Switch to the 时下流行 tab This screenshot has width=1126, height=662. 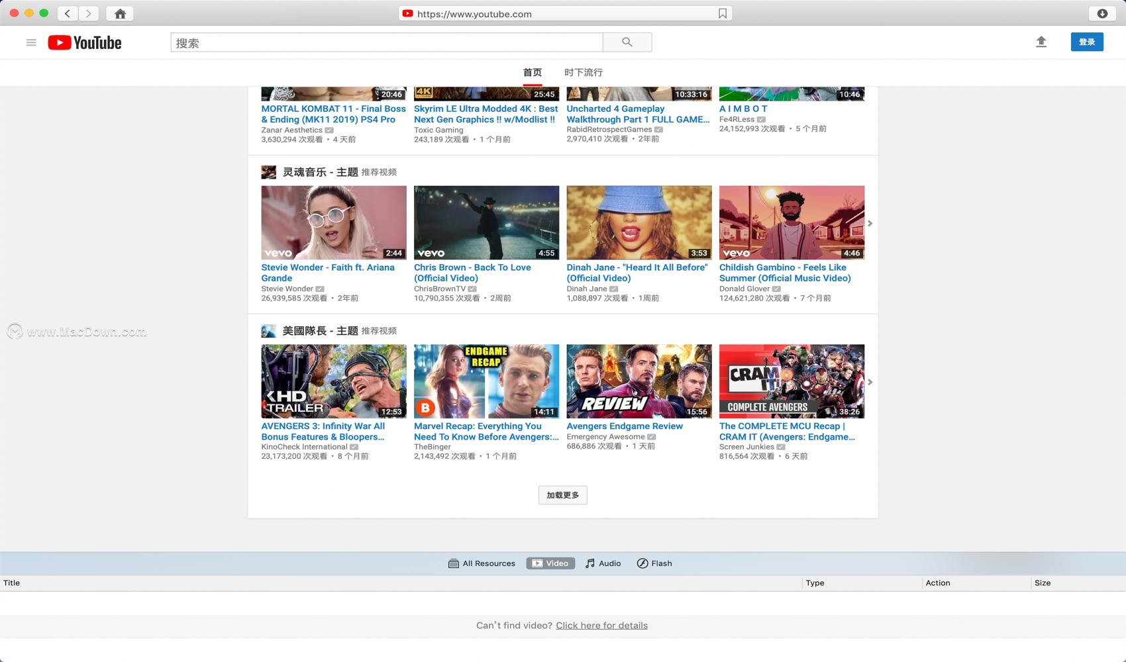[x=584, y=72]
